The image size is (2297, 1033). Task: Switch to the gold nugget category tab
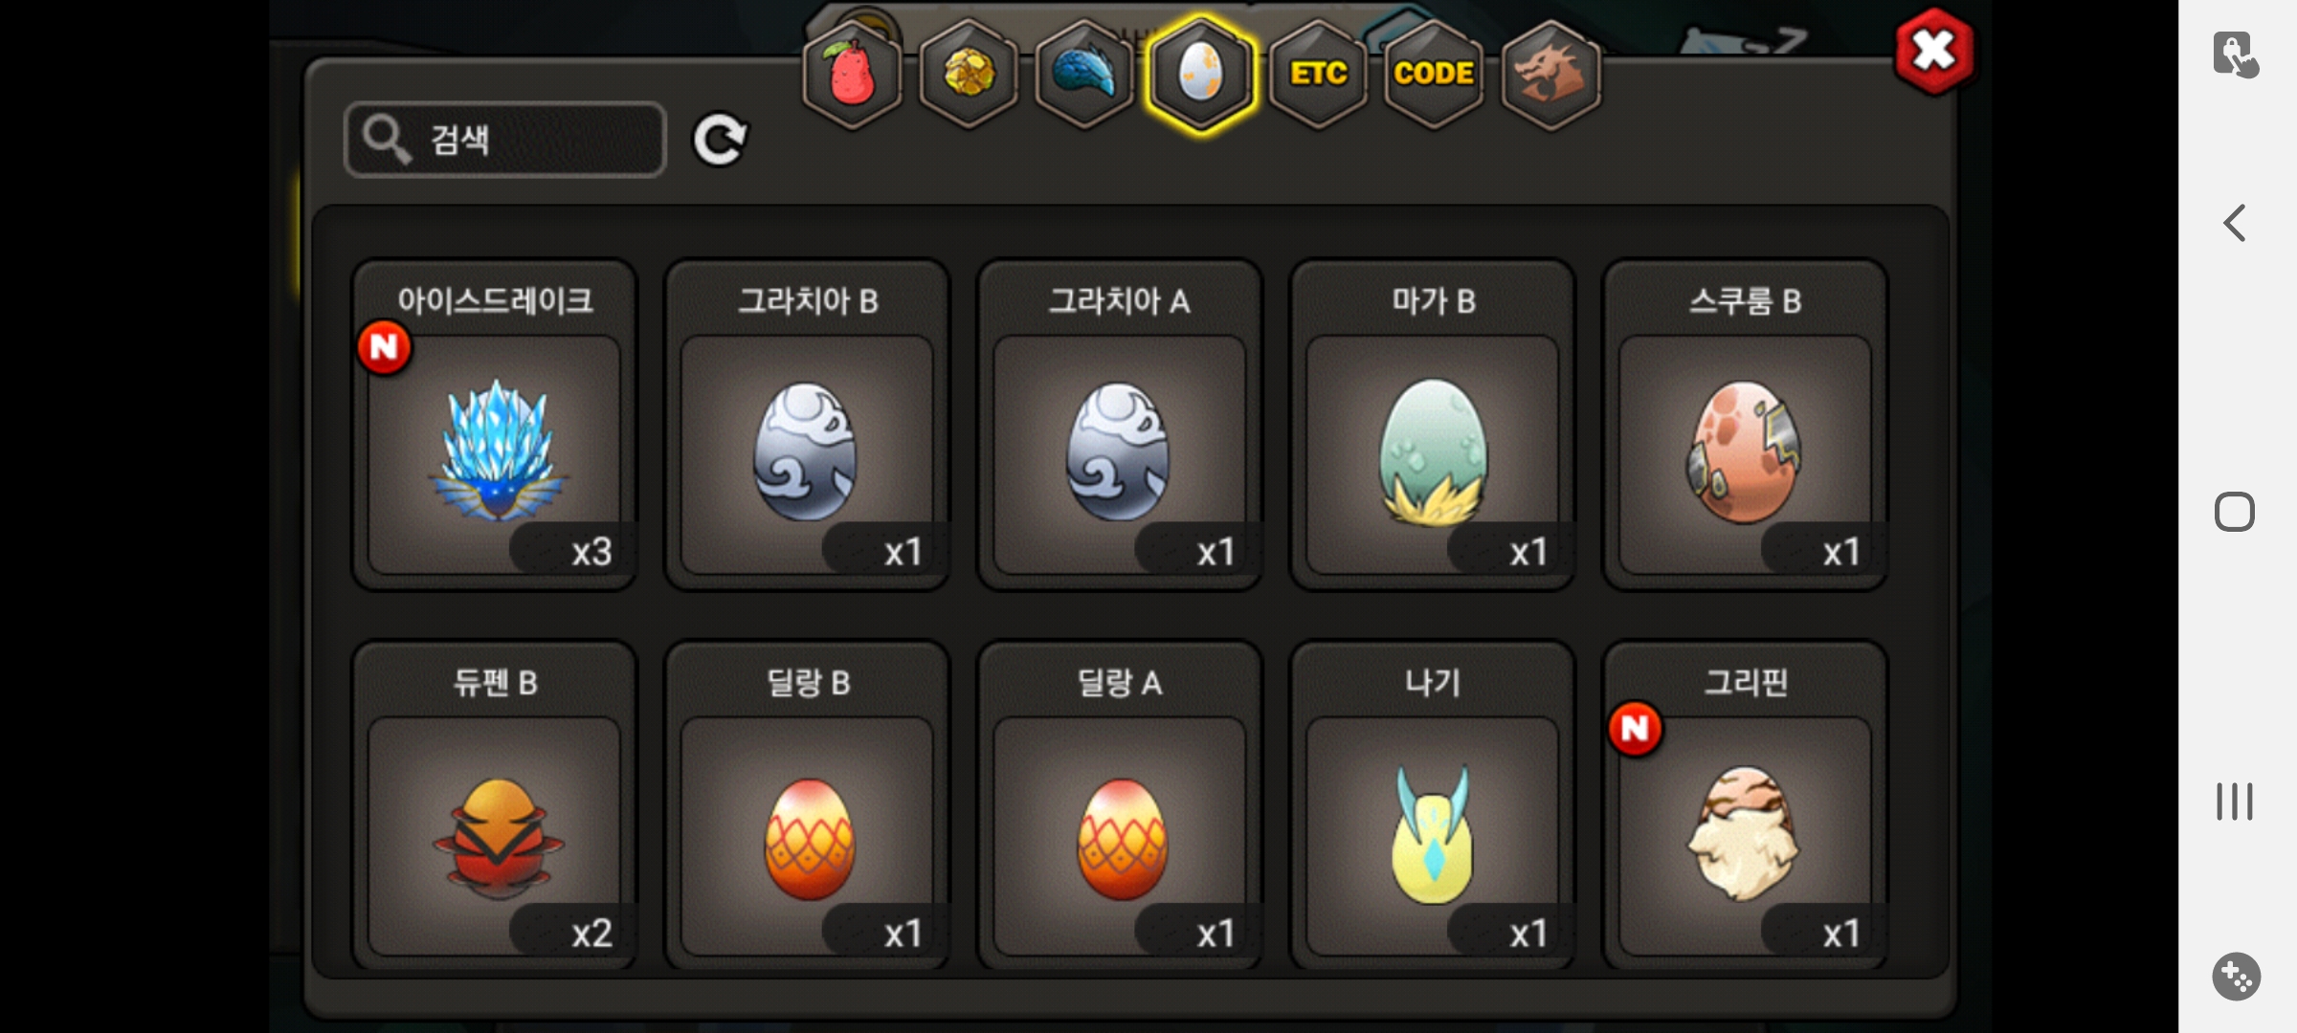969,74
